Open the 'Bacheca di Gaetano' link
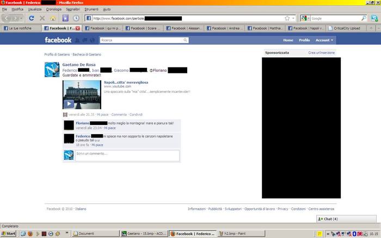The height and width of the screenshot is (238, 381). point(87,54)
